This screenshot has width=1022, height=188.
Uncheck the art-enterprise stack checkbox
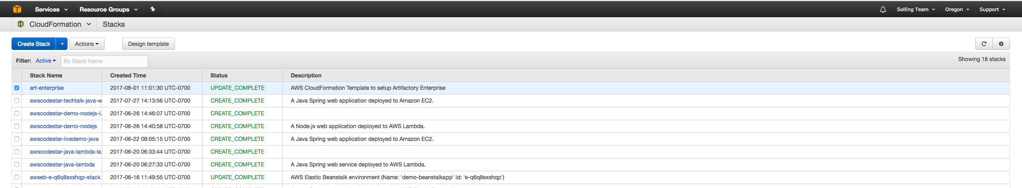17,88
